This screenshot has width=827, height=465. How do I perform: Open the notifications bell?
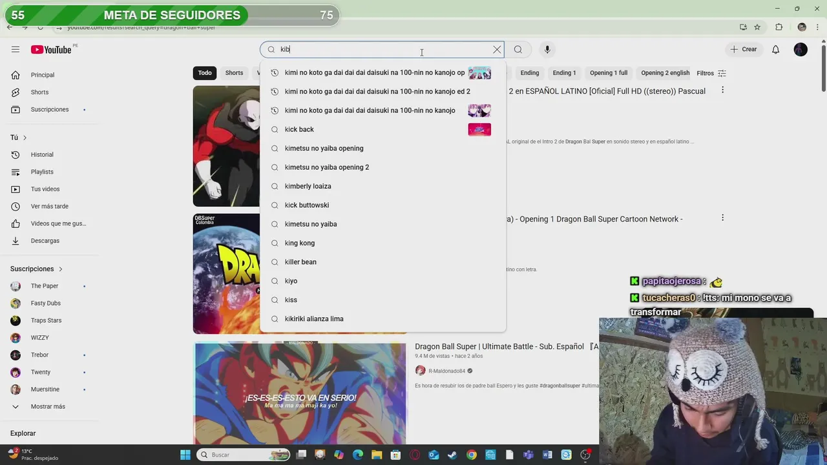coord(776,50)
